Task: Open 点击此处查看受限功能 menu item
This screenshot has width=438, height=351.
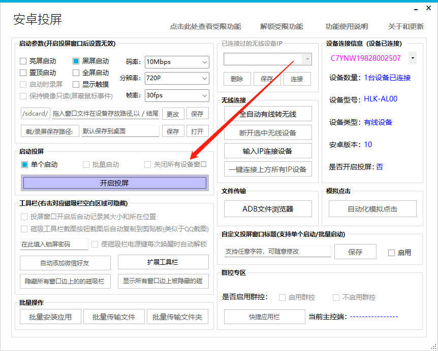Action: click(x=205, y=26)
